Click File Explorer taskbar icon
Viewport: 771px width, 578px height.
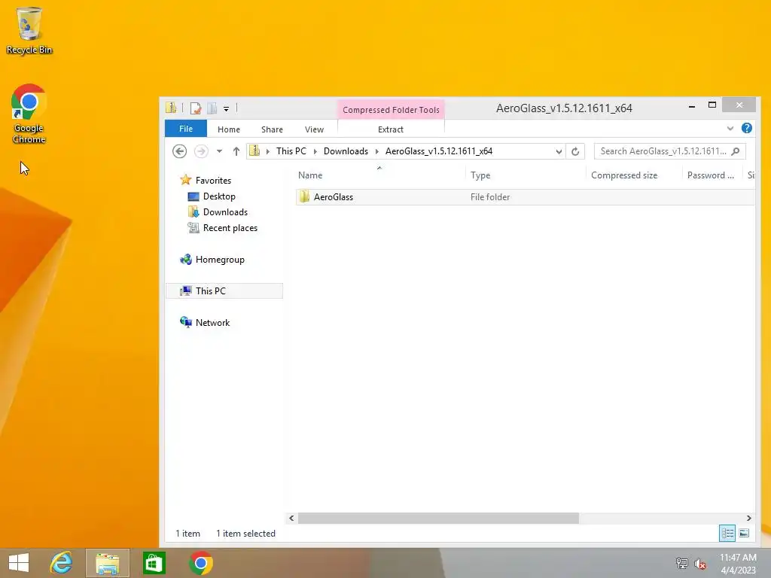(108, 563)
